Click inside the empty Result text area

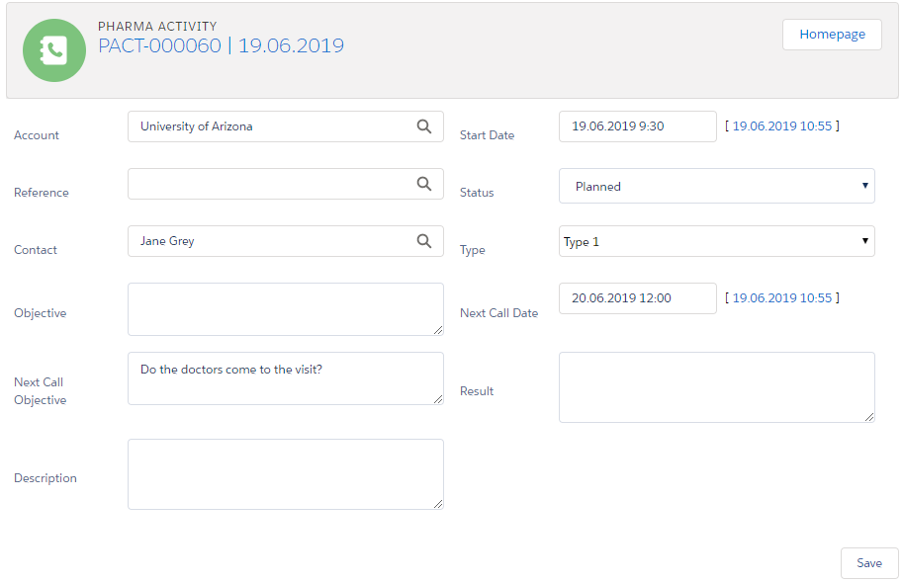[x=716, y=387]
